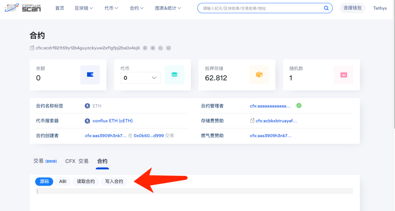
Task: Click the blue wallet icon in balance card
Action: coord(90,75)
